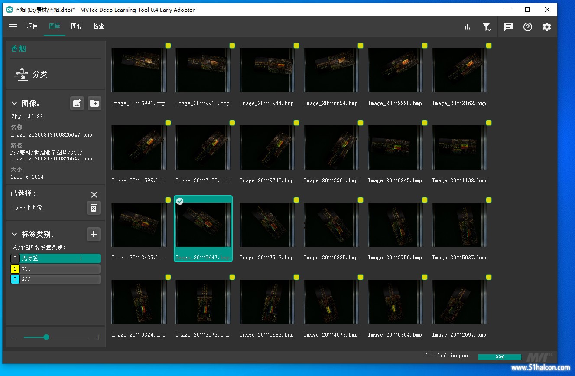575x376 pixels.
Task: Open the comments feedback icon
Action: (509, 27)
